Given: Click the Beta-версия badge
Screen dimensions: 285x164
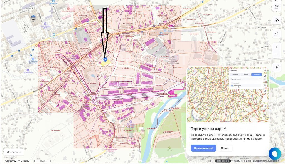Looking at the screenshot, I should click(x=223, y=161).
